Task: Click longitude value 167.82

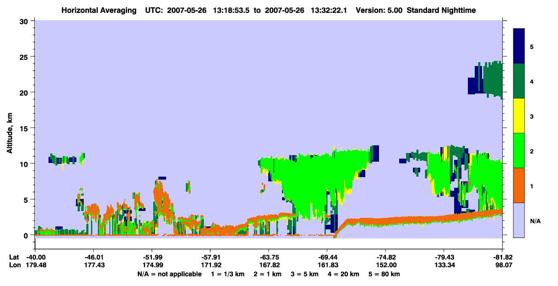Action: pos(269,265)
